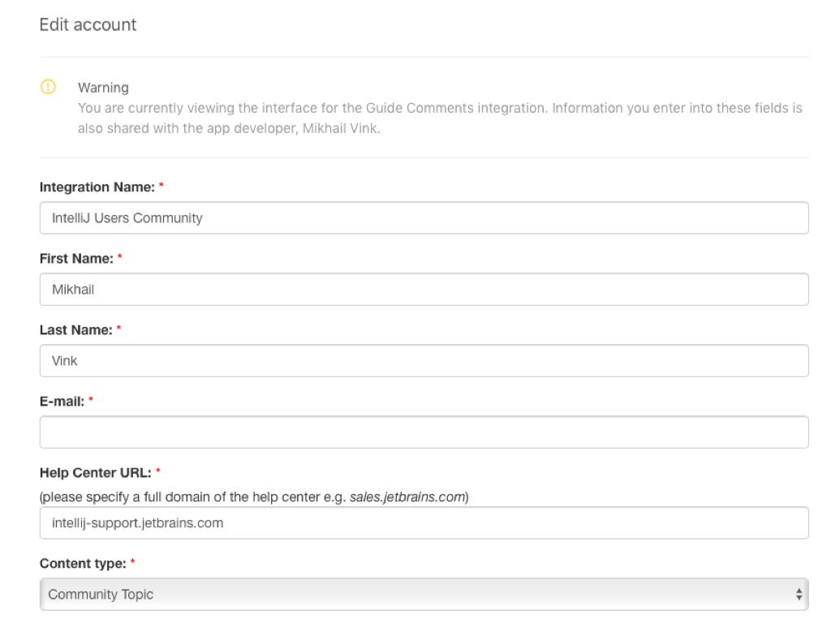The height and width of the screenshot is (623, 831).
Task: Open the Content type dropdown
Action: [424, 595]
